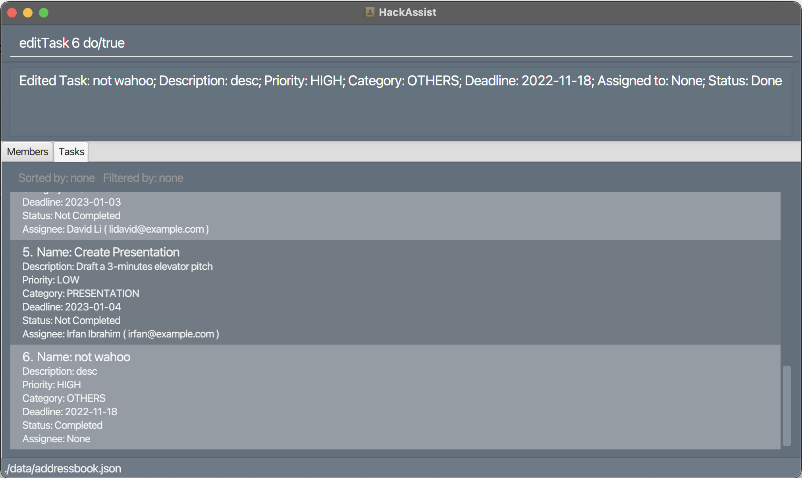Click the green fullscreen window button
This screenshot has width=802, height=478.
pyautogui.click(x=44, y=13)
